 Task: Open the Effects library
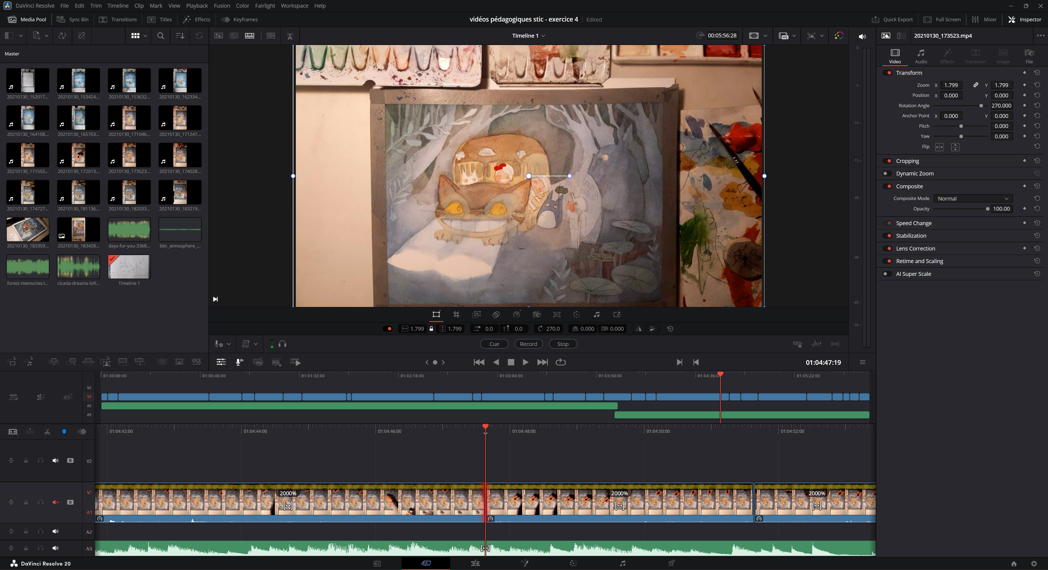pos(196,19)
